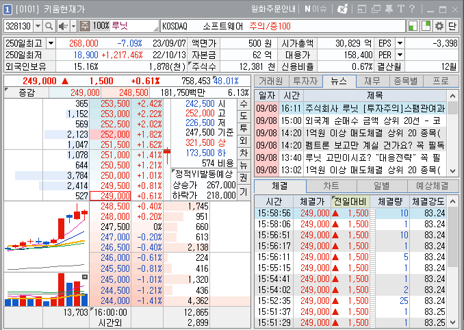Click the 수 side button

[244, 104]
